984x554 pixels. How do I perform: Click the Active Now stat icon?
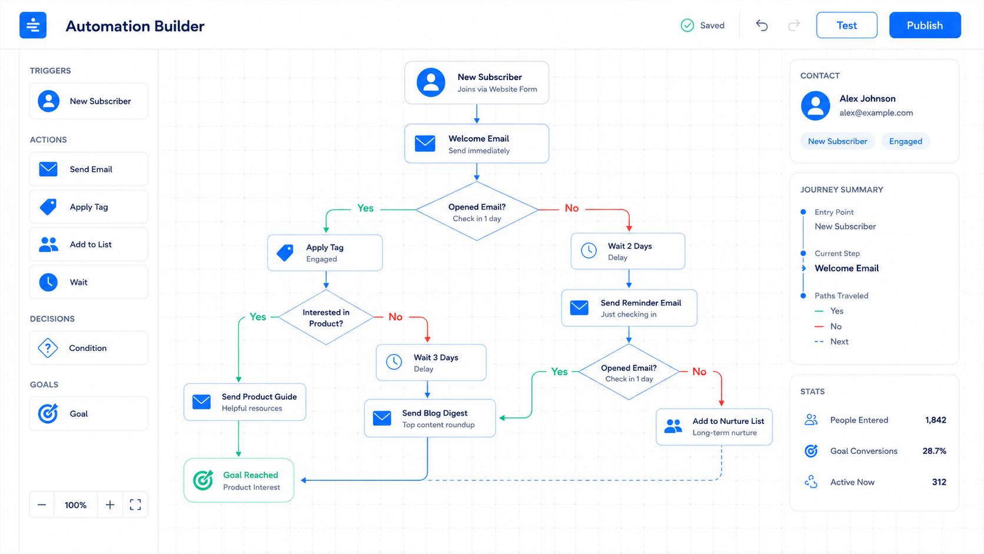811,482
